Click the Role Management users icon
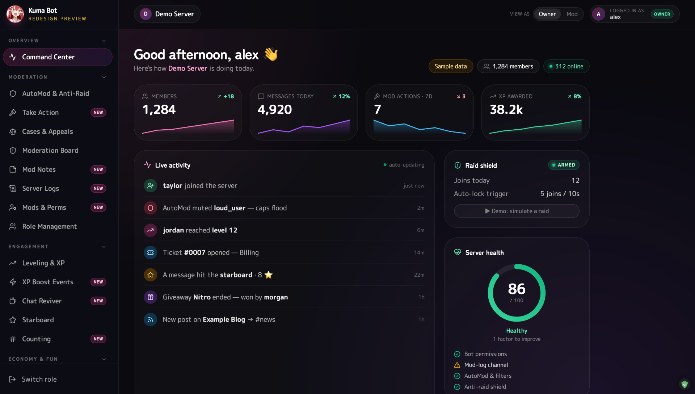695x394 pixels. [x=13, y=226]
